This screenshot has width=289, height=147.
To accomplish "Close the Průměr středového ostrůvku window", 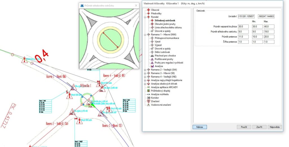I will coord(136,6).
